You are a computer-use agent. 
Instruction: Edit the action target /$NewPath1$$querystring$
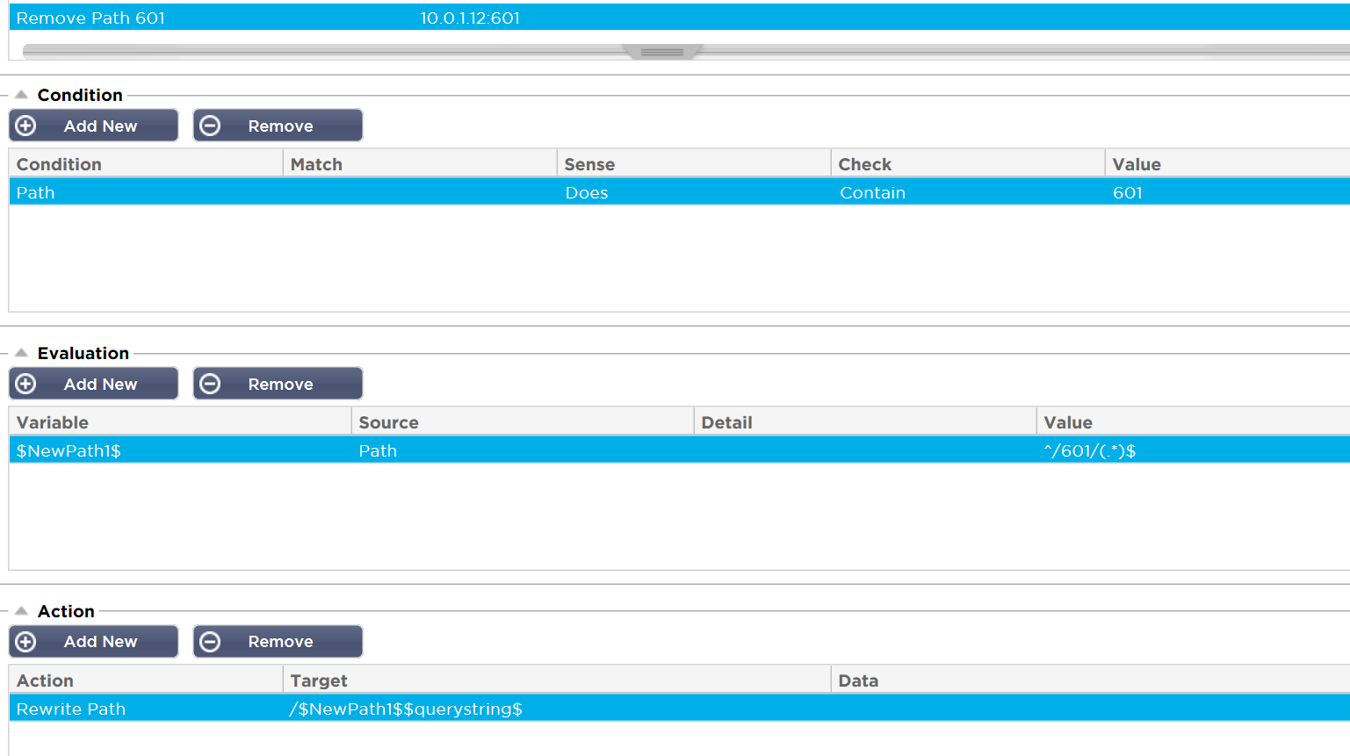(406, 709)
